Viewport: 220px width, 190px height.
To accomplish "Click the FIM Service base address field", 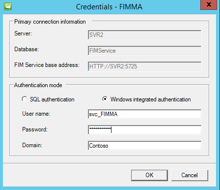I will point(145,66).
